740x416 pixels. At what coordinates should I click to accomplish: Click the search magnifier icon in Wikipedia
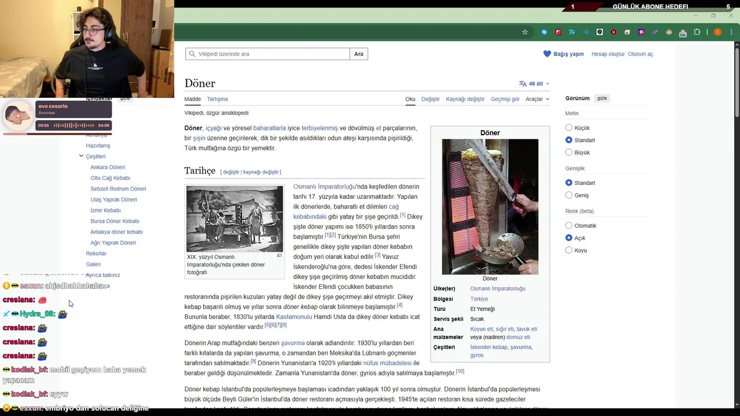(193, 54)
